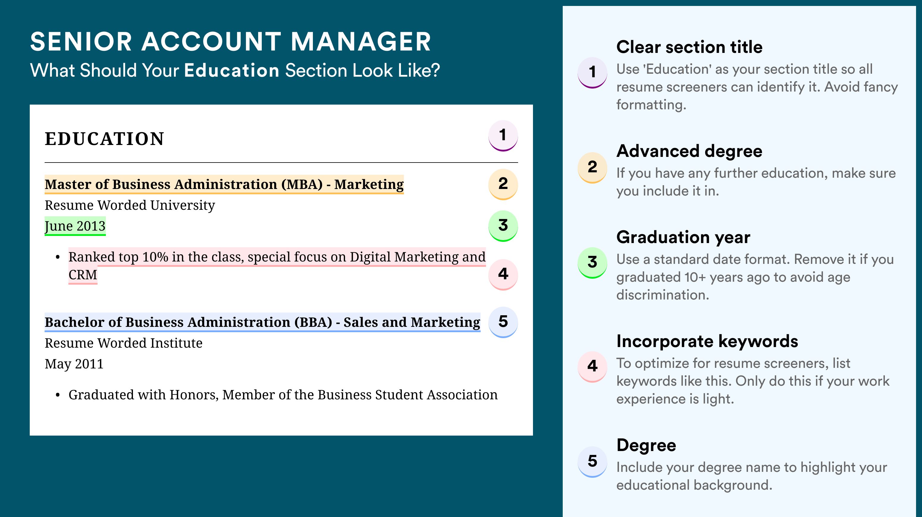Click the number 3 badge next to Graduation year
The height and width of the screenshot is (517, 922).
click(x=592, y=263)
